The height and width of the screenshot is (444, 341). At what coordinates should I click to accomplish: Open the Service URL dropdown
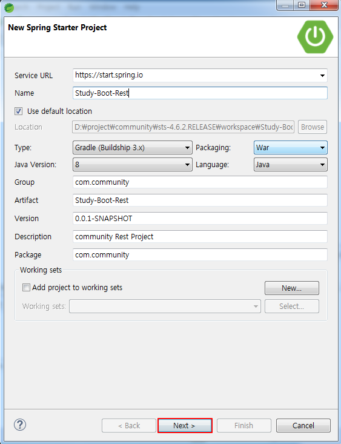click(x=322, y=76)
